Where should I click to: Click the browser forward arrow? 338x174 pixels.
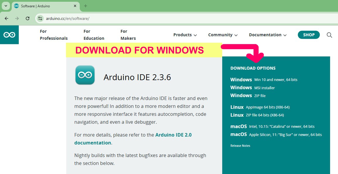click(x=17, y=18)
